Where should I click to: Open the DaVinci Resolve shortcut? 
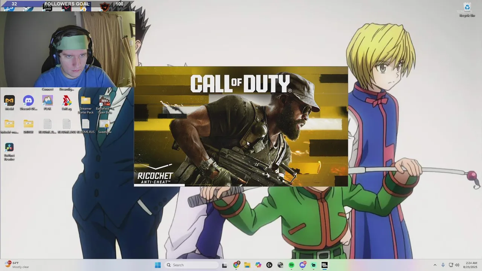9,152
